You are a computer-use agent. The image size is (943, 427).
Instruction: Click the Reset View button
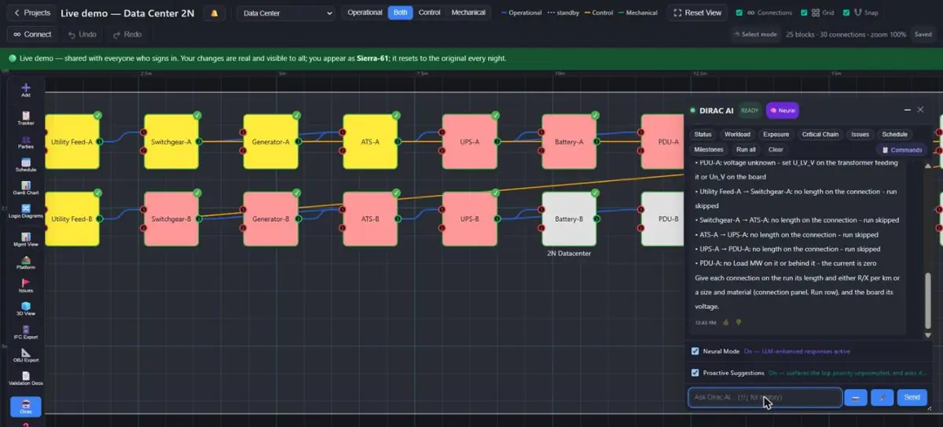[698, 13]
